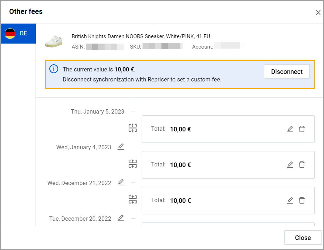
Task: Delete the fee entry under January 4, 2023
Action: click(x=302, y=165)
